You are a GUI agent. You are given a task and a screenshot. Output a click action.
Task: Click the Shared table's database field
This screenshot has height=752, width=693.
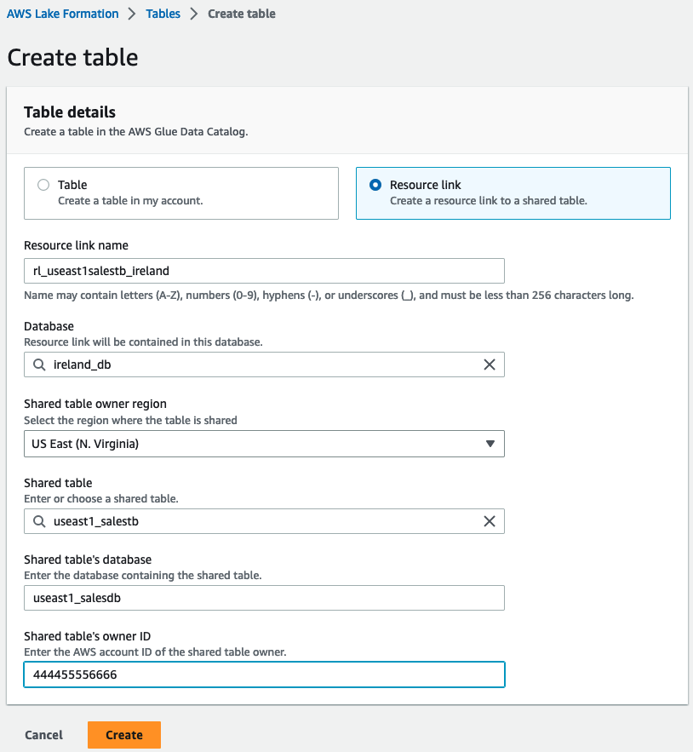[x=264, y=598]
